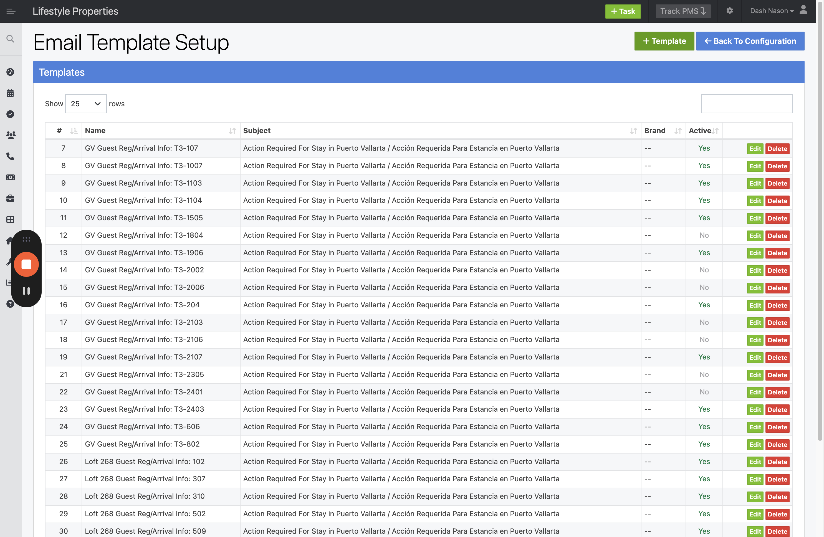Delete template GV T3-606

[777, 427]
